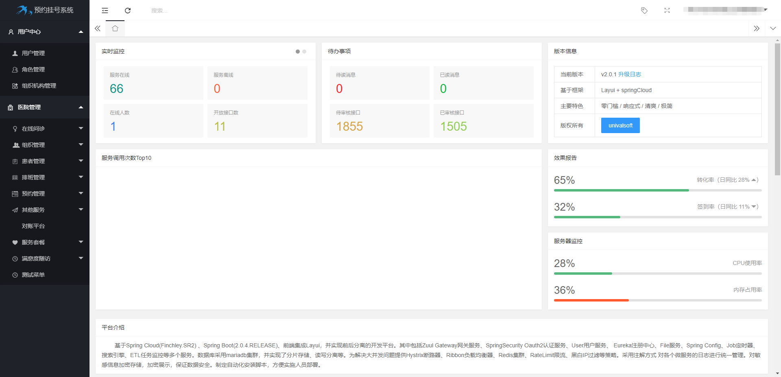781x377 pixels.
Task: Click the 其他服务 paper-plane icon
Action: click(x=15, y=210)
